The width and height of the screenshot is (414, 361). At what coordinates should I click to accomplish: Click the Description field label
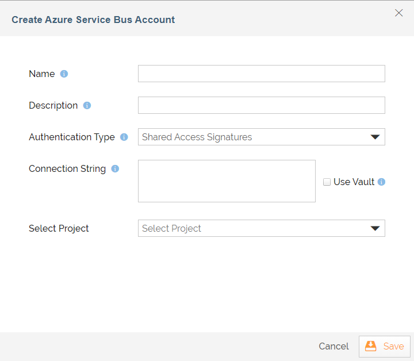pos(53,106)
